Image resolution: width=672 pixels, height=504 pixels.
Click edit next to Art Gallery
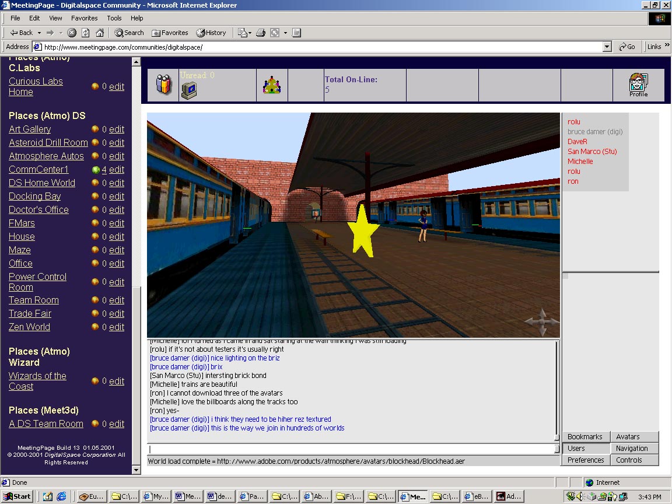(x=117, y=129)
